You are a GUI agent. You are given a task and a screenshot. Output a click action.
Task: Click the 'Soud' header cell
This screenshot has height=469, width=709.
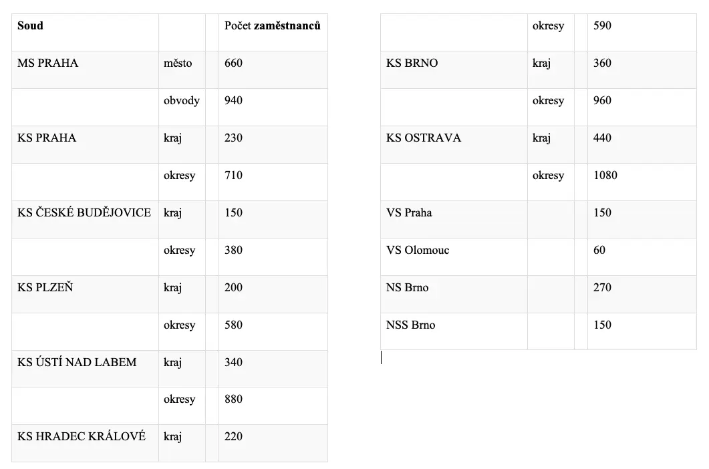[x=85, y=32]
